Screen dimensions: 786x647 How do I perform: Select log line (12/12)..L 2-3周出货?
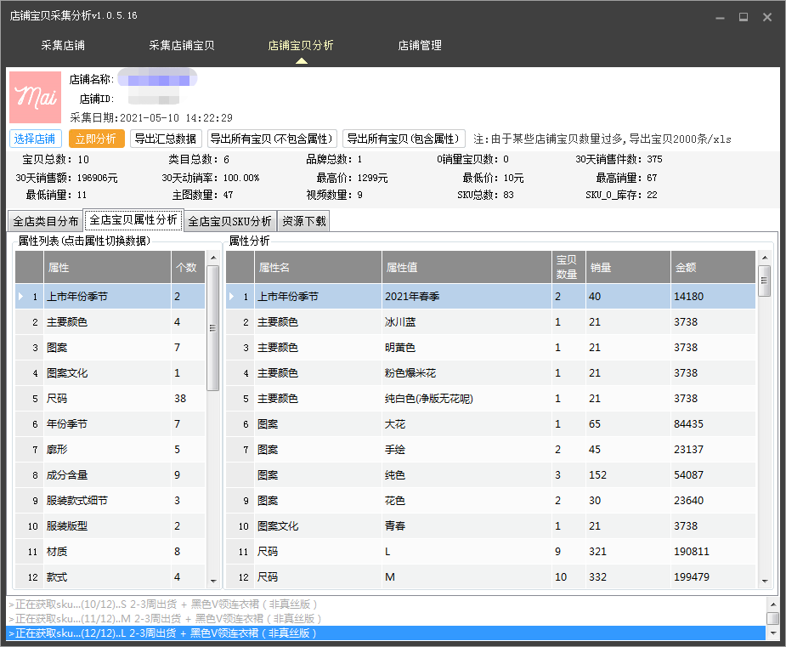click(386, 633)
